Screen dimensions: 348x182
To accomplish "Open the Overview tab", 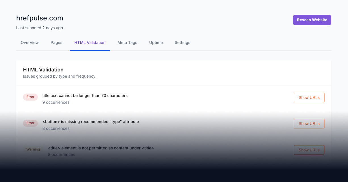I will click(30, 43).
